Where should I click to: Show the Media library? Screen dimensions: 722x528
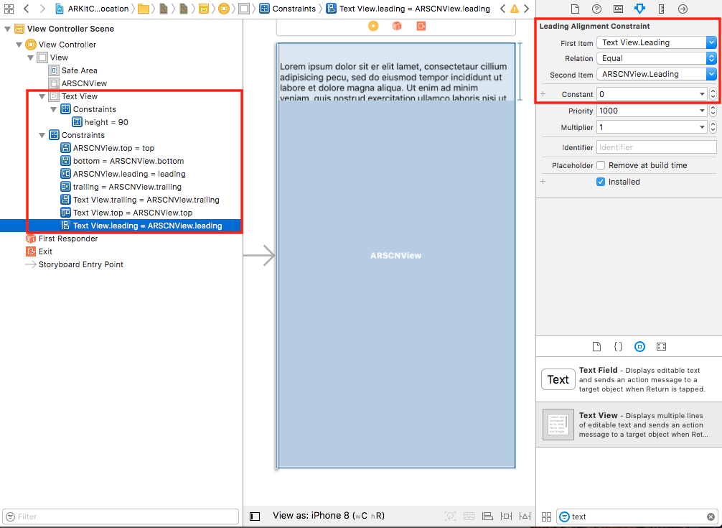[661, 346]
